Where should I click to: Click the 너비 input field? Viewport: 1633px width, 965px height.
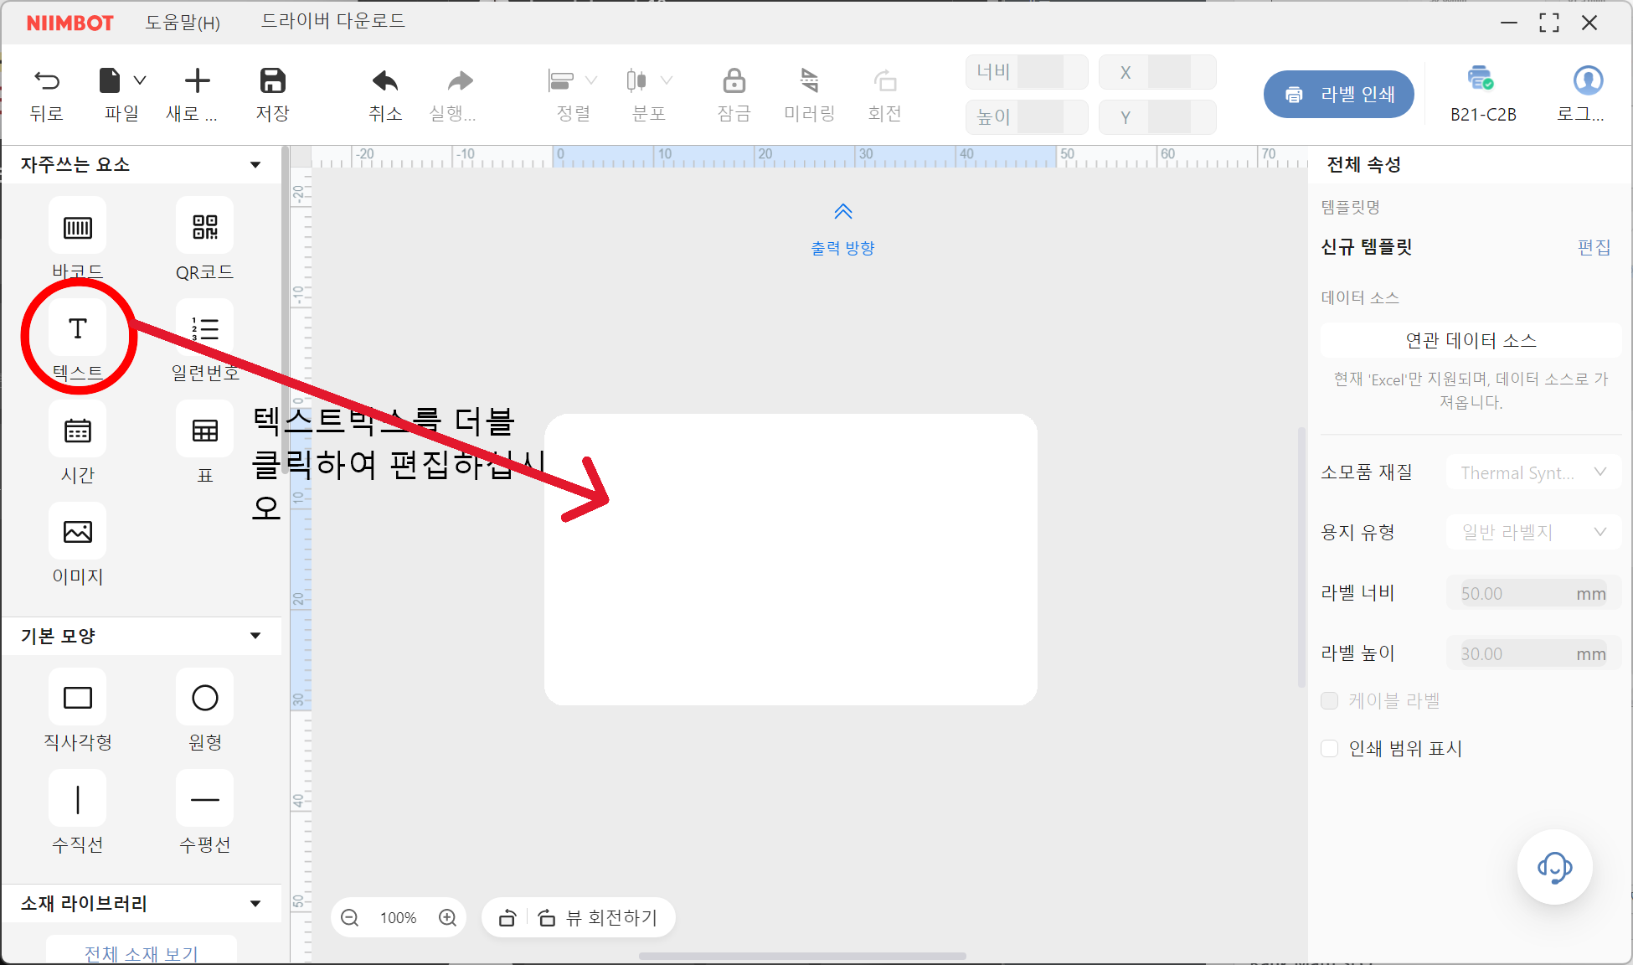pos(1027,72)
